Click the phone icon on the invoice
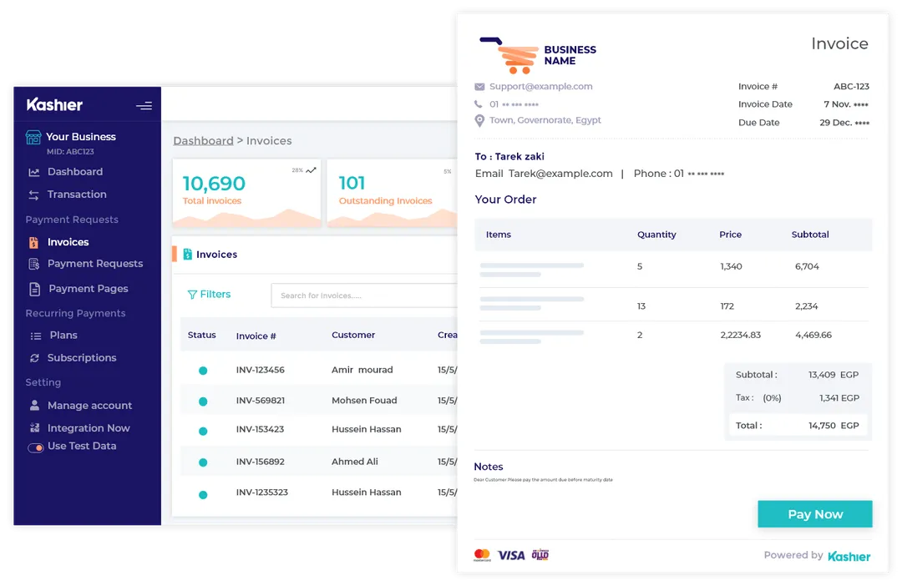Screen dimensions: 902x586 (479, 104)
